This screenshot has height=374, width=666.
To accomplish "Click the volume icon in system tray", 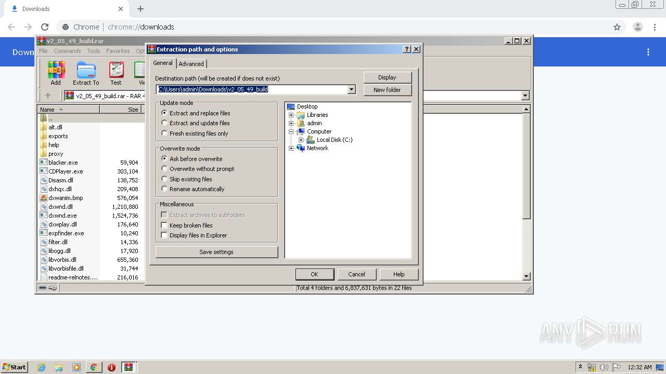I will tap(604, 367).
